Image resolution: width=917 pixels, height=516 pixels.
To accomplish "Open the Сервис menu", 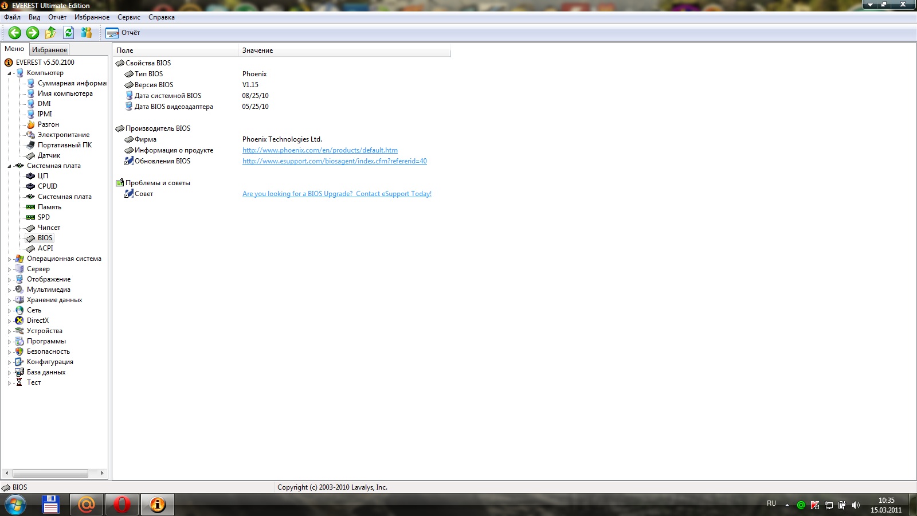I will pyautogui.click(x=129, y=17).
